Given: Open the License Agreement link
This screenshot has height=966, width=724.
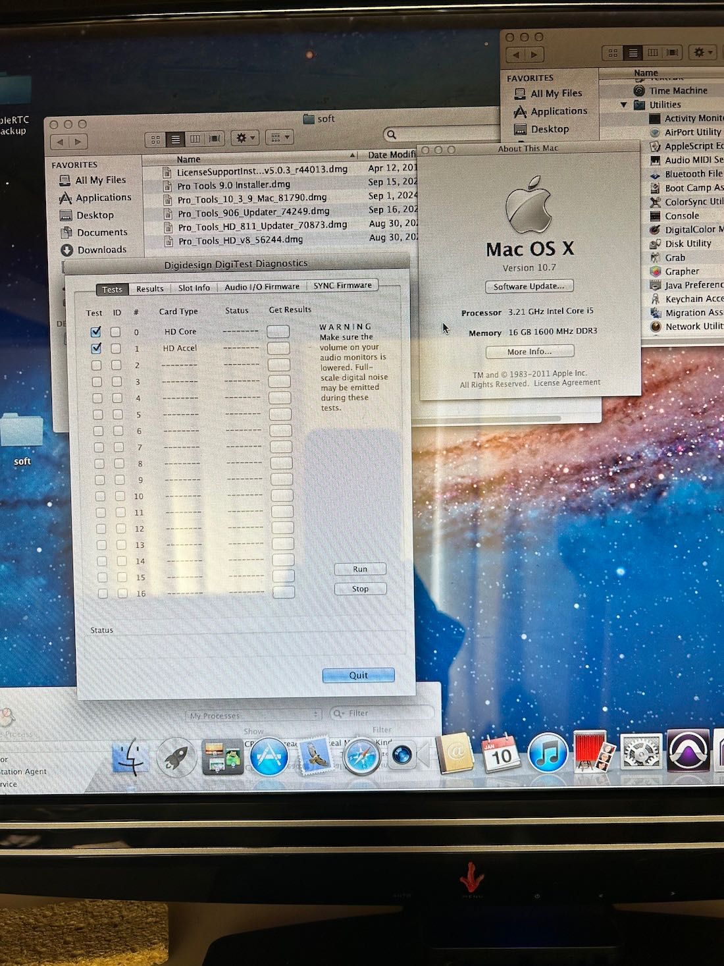Looking at the screenshot, I should point(567,383).
